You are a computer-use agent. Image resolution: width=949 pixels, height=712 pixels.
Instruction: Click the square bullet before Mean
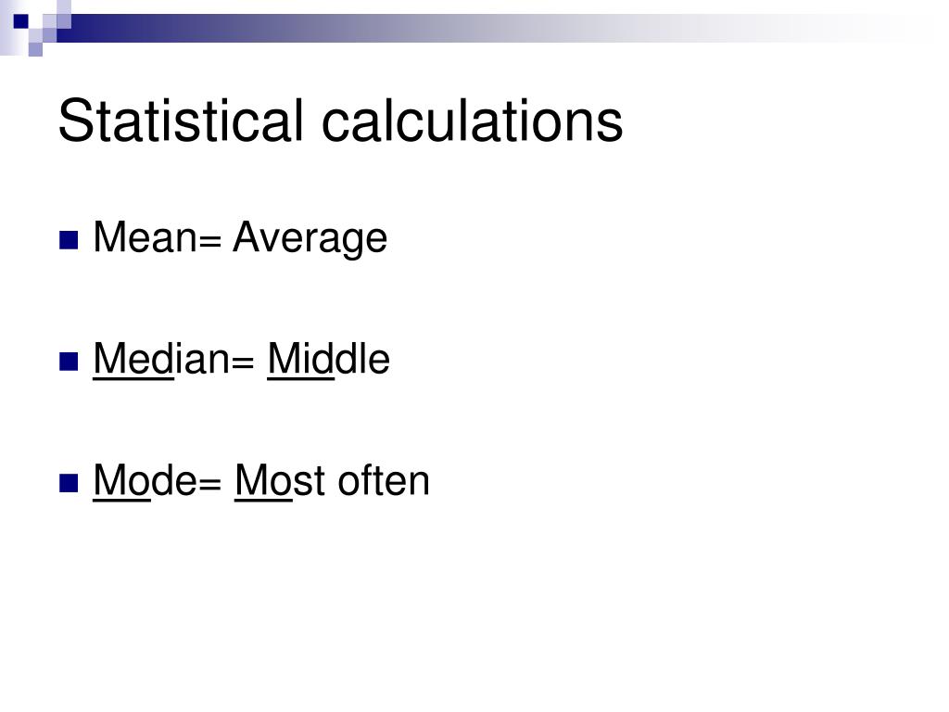69,240
